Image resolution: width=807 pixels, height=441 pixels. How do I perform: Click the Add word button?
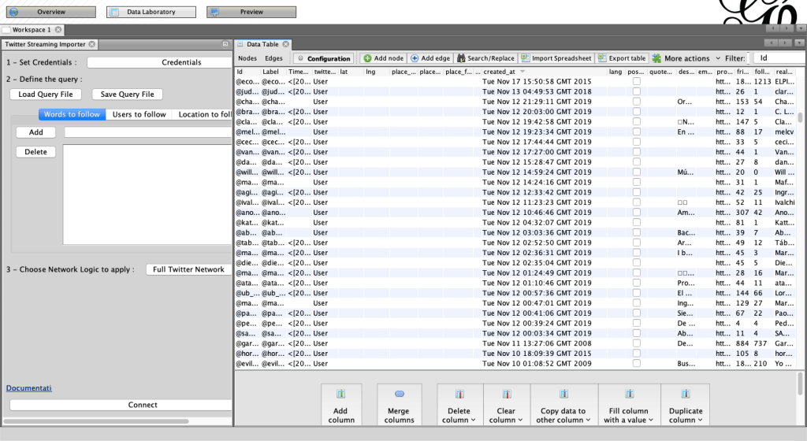[x=36, y=132]
